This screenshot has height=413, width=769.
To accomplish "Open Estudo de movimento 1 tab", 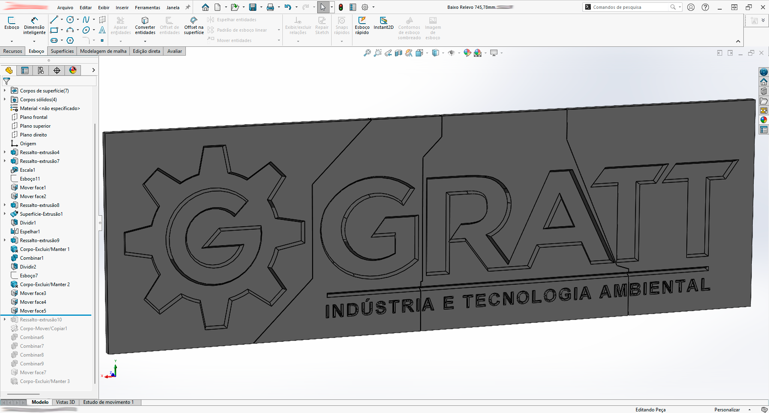I will [109, 402].
